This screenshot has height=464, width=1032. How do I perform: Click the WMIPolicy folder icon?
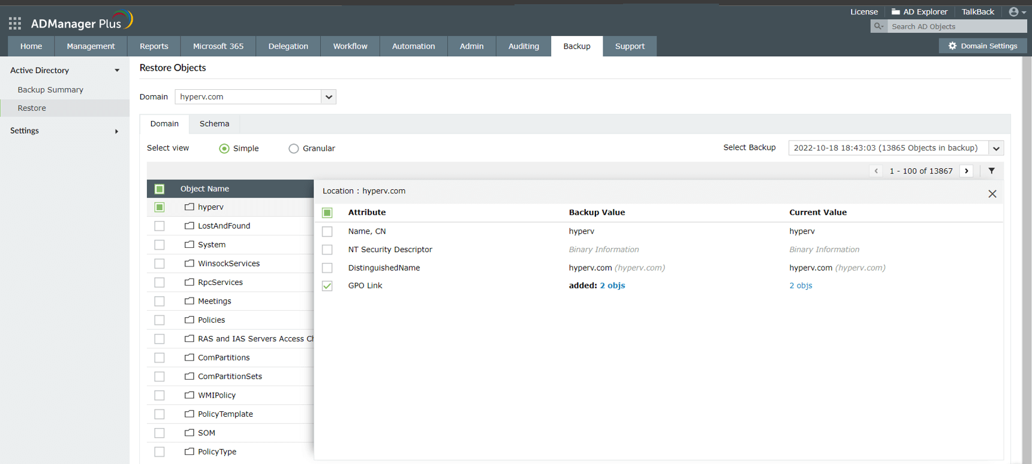tap(189, 395)
